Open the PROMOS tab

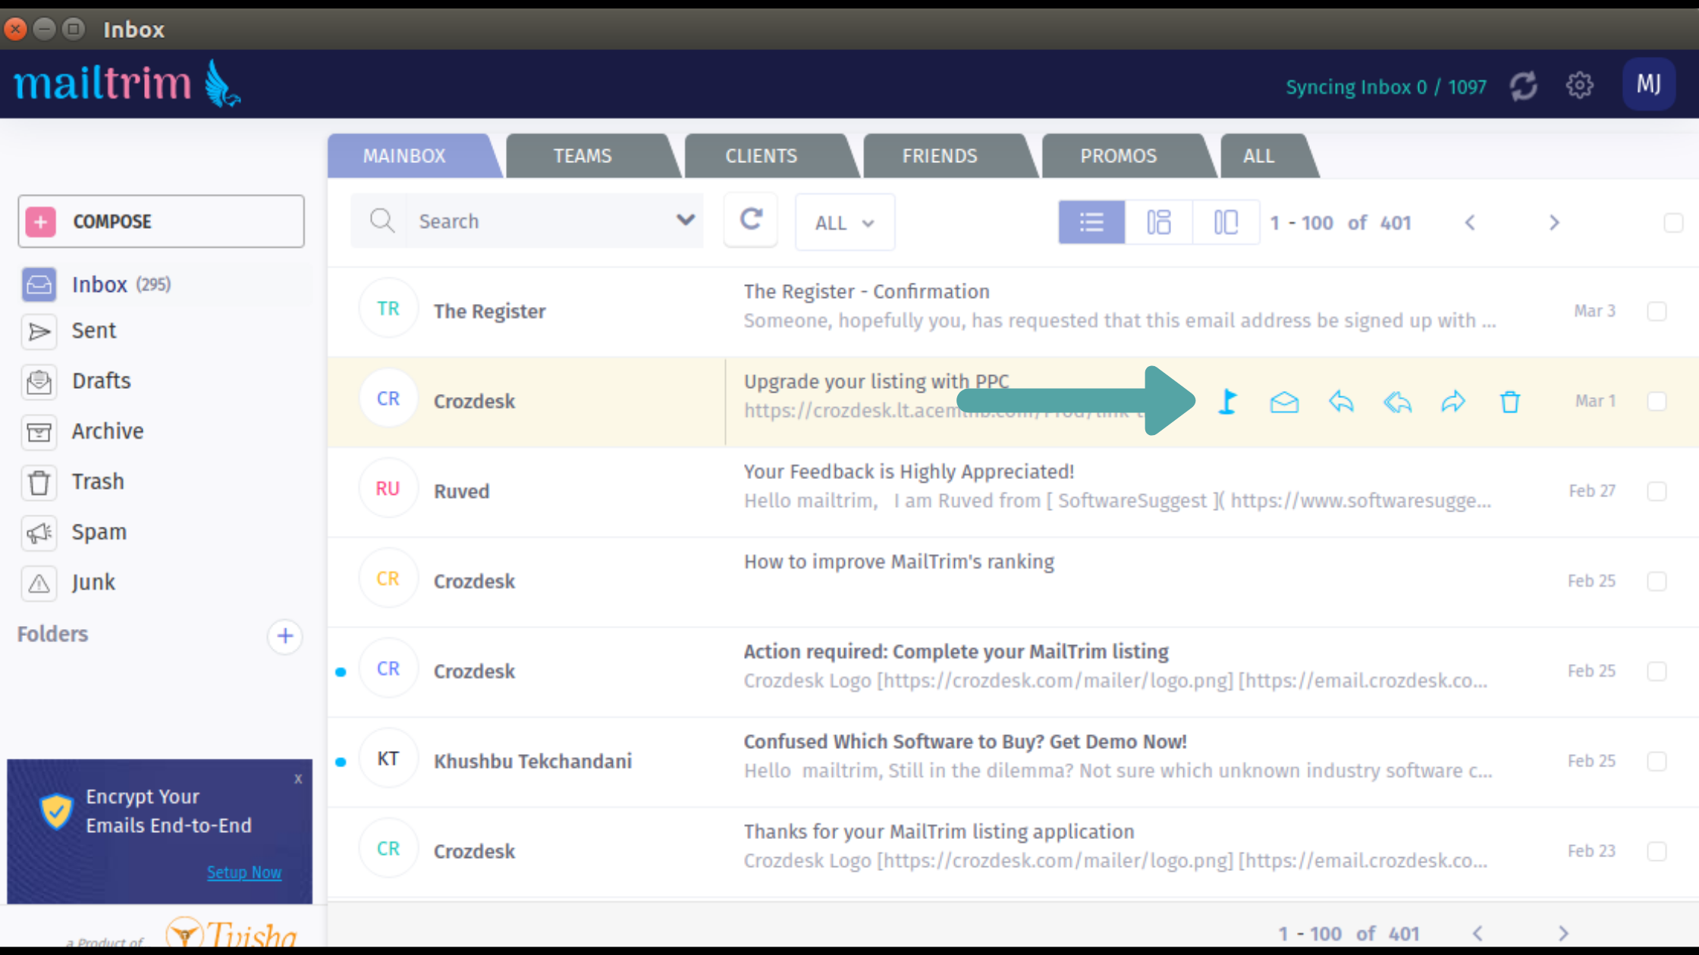coord(1118,156)
